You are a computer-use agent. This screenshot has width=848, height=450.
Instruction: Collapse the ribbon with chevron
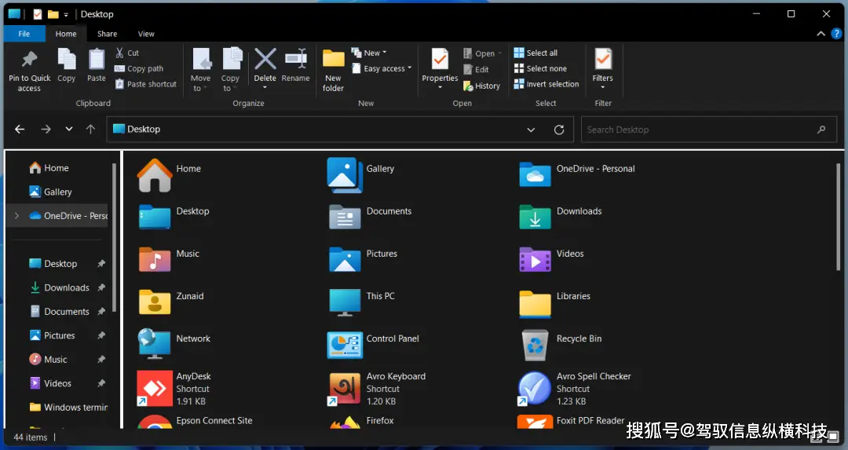pyautogui.click(x=821, y=34)
